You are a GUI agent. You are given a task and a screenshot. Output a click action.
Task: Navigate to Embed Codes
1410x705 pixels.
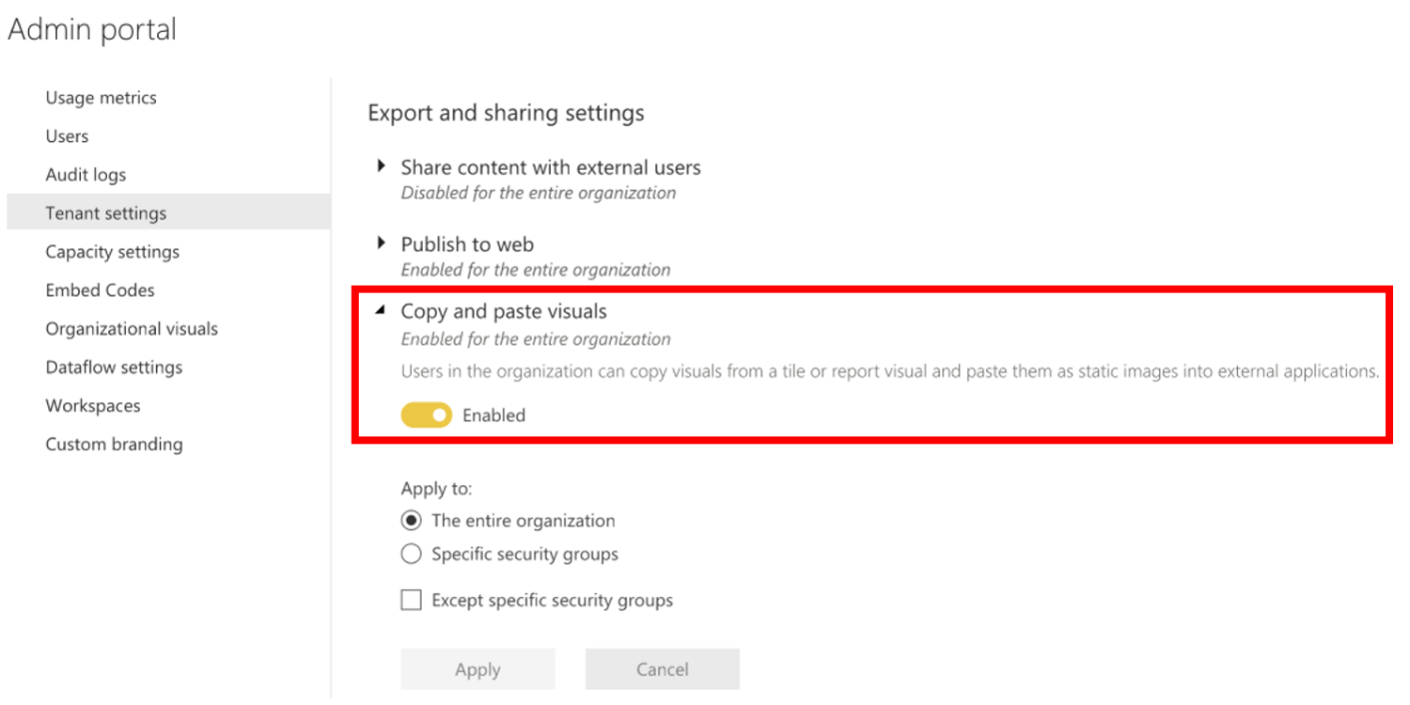click(99, 290)
